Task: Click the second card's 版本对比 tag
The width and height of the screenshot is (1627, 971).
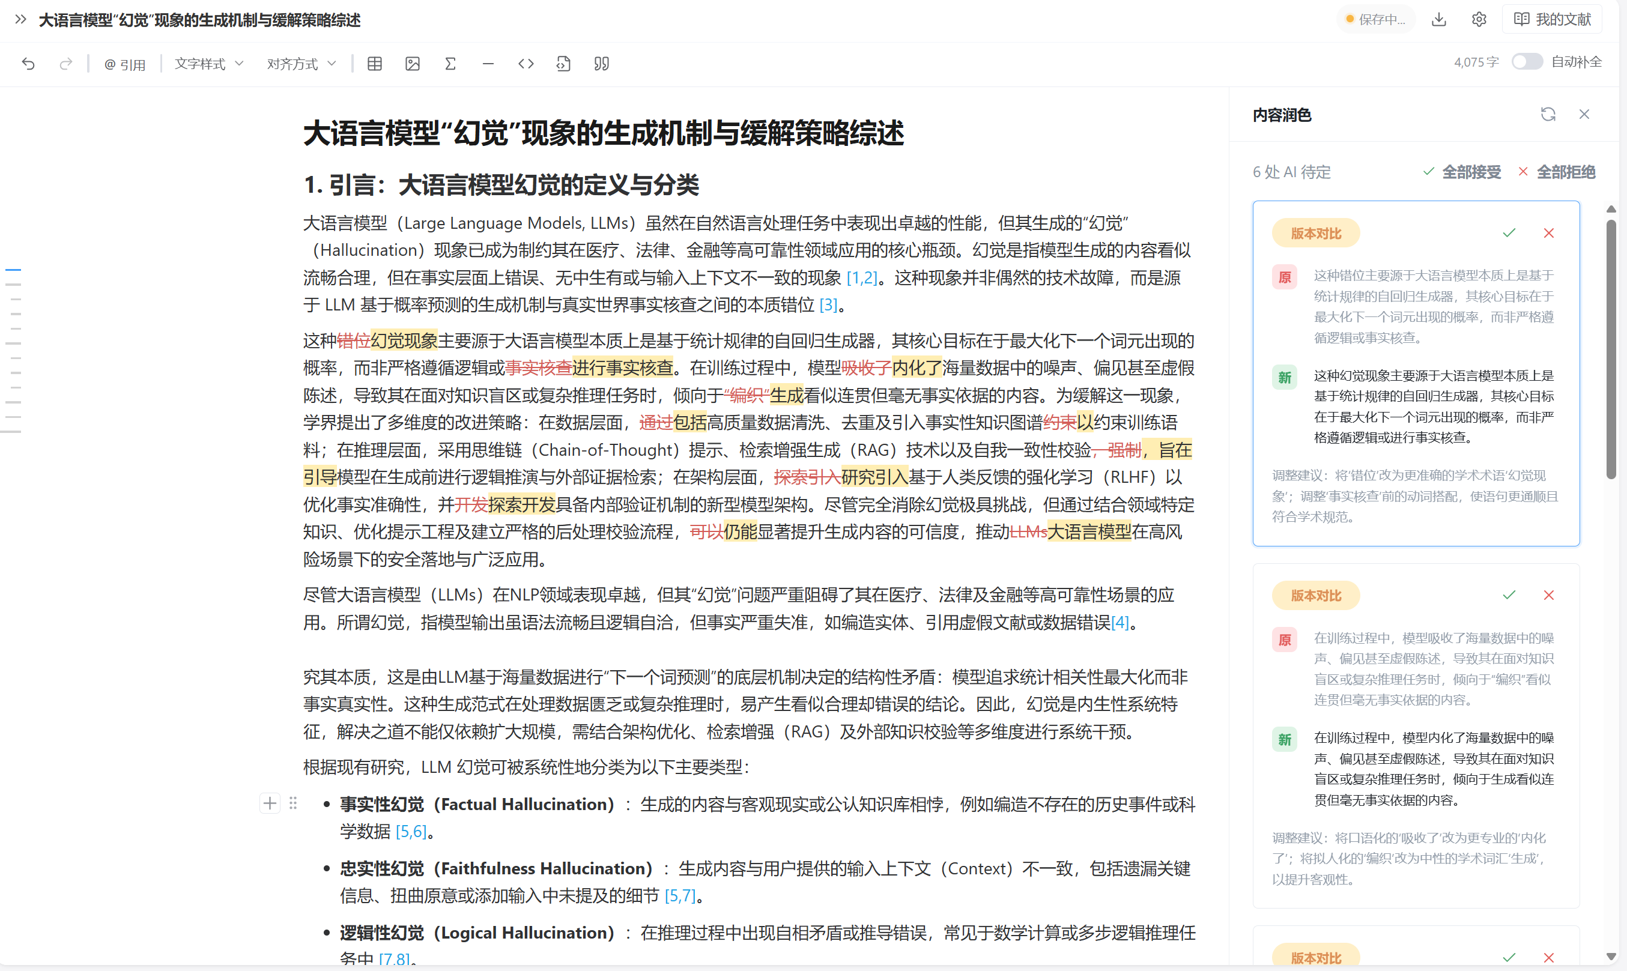Action: tap(1316, 596)
